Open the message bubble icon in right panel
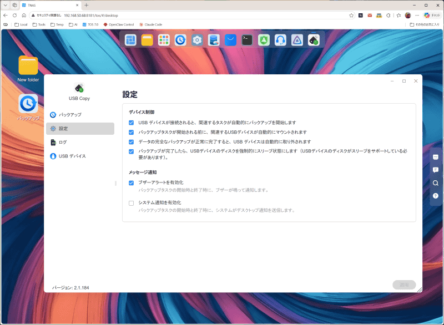444x325 pixels. (x=436, y=170)
